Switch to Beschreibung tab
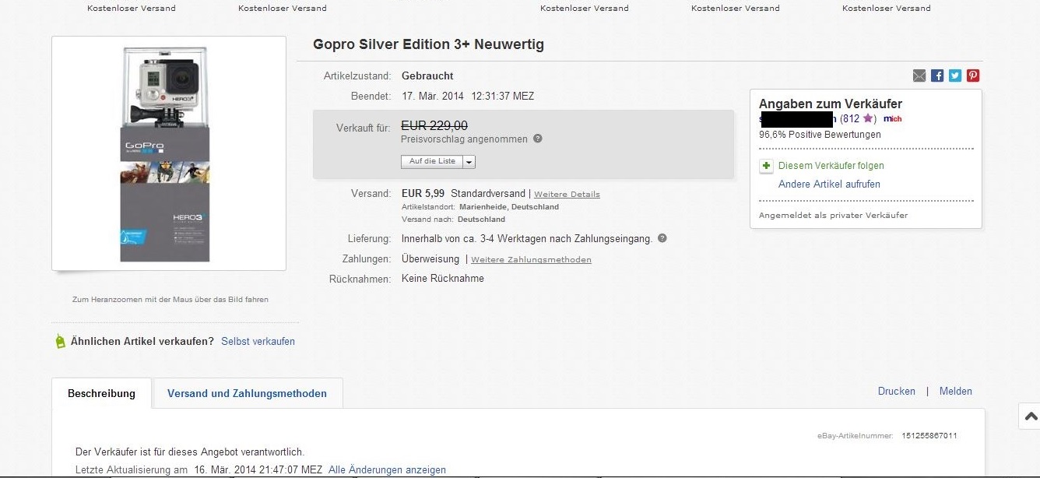Screen dimensions: 1040x478 pyautogui.click(x=101, y=393)
